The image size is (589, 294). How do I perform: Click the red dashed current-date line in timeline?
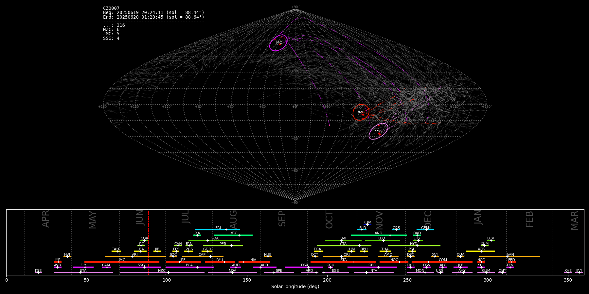click(149, 242)
